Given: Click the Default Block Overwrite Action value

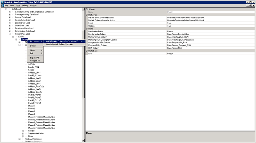Looking at the screenshot, I should 210,18.
